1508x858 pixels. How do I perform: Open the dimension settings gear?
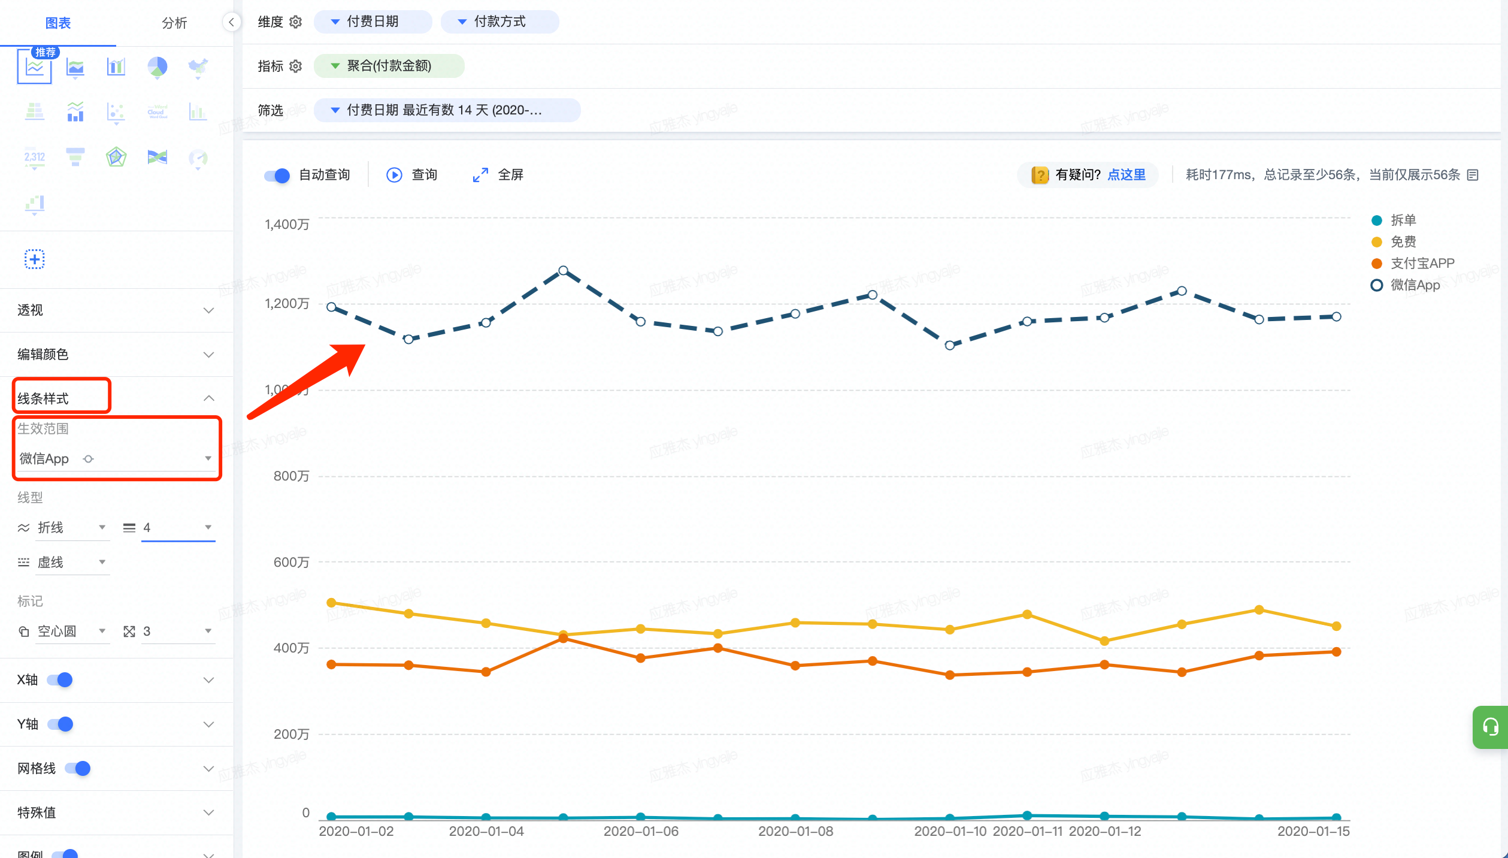[x=296, y=22]
